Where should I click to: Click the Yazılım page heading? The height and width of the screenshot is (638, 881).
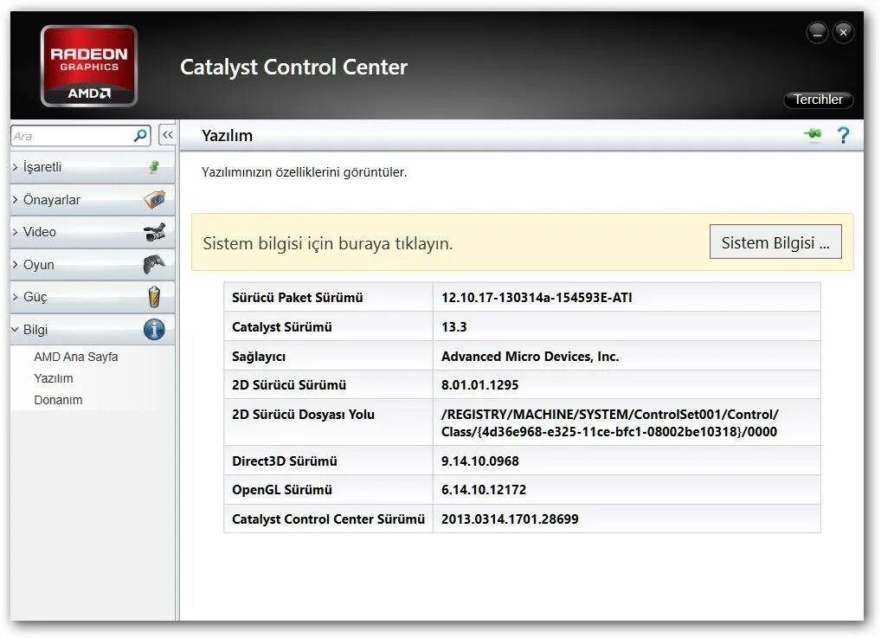pyautogui.click(x=227, y=135)
